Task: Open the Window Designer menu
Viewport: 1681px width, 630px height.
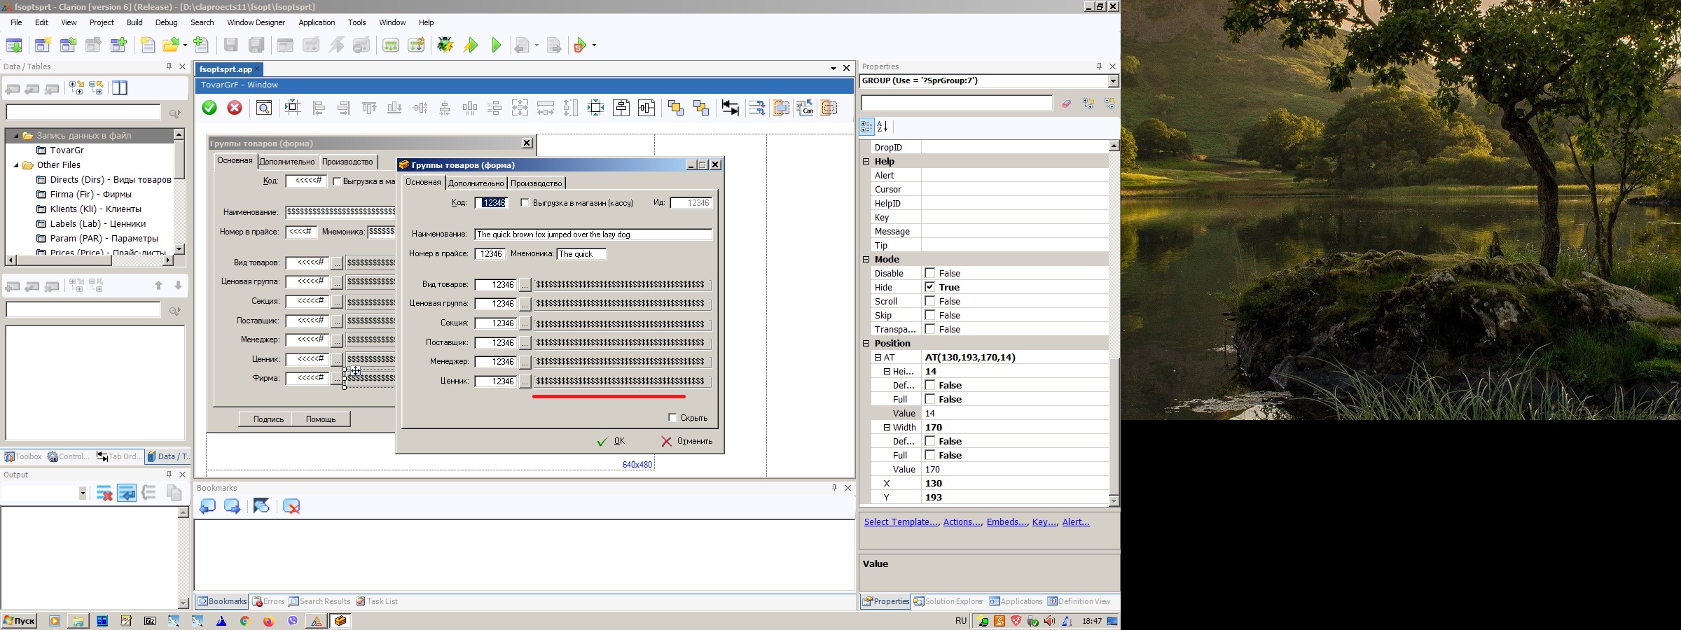Action: pos(256,22)
